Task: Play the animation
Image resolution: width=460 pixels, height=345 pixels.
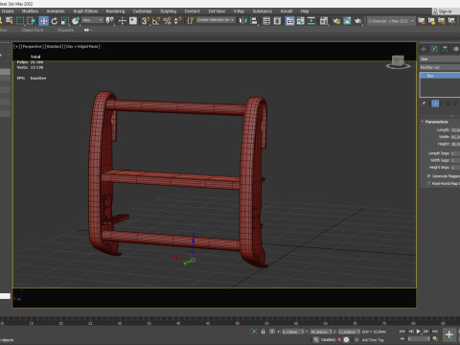Action: click(419, 332)
